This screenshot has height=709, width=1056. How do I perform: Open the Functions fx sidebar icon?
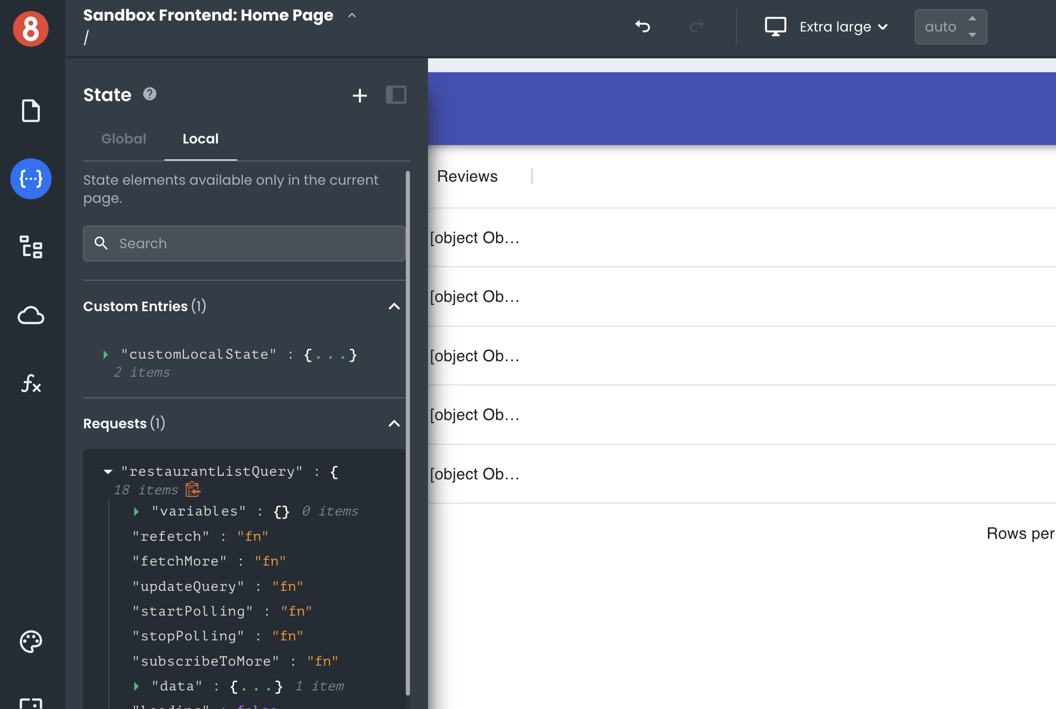[x=31, y=383]
